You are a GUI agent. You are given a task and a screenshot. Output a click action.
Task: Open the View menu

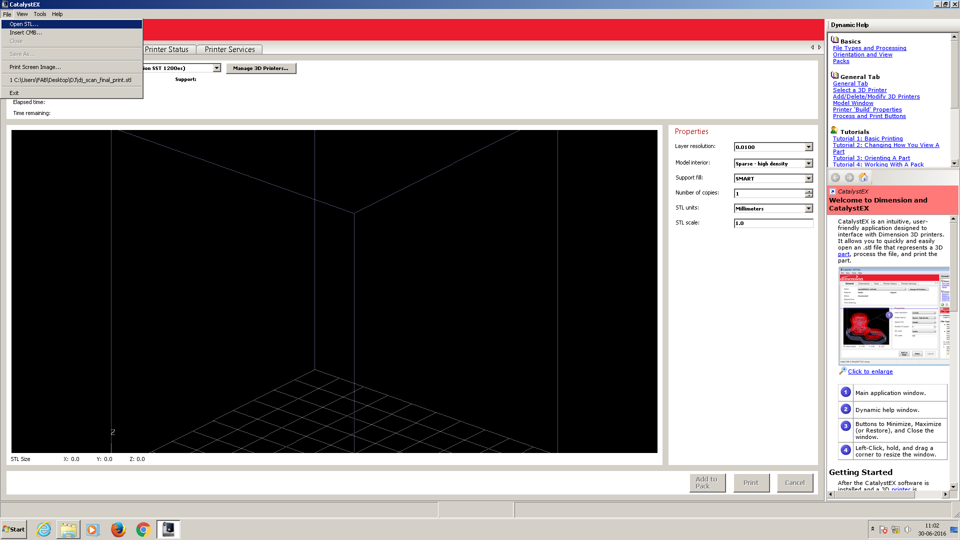pos(22,14)
